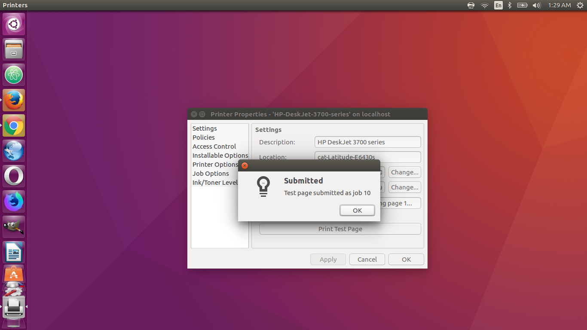Open the Bluetooth indicator menu
Image resolution: width=587 pixels, height=330 pixels.
click(x=510, y=5)
